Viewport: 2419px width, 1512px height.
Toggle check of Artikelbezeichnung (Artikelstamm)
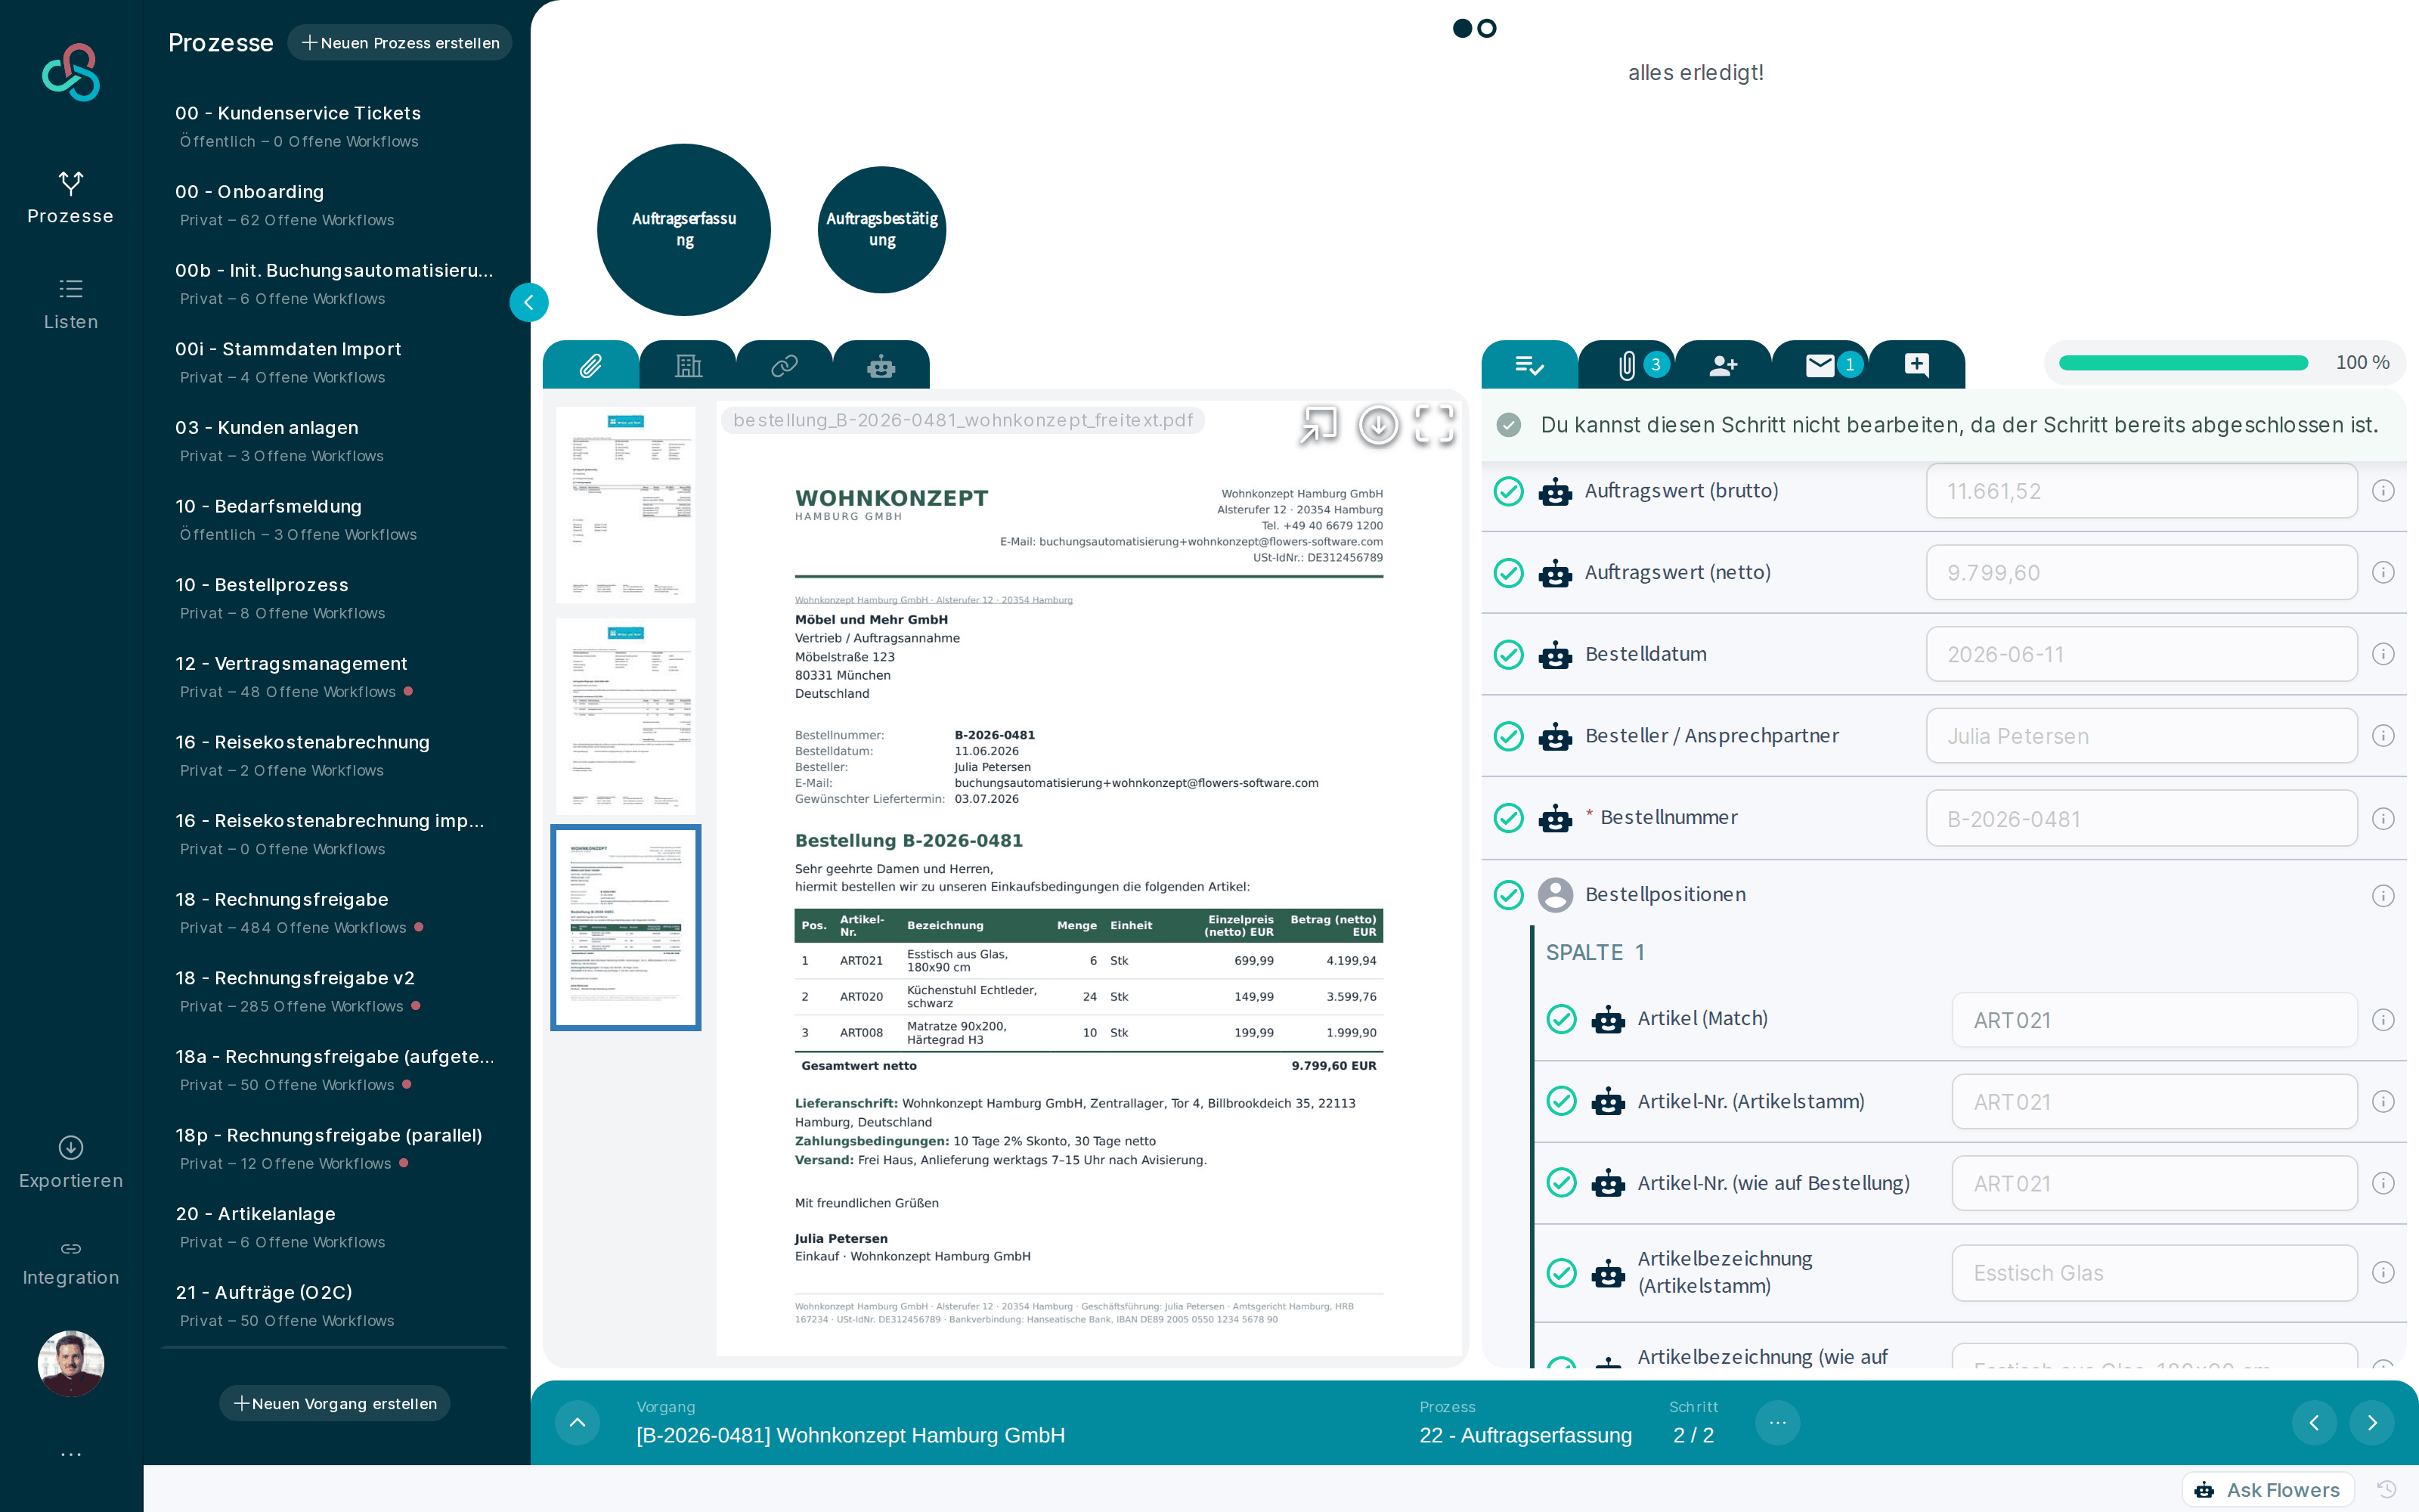click(1561, 1273)
